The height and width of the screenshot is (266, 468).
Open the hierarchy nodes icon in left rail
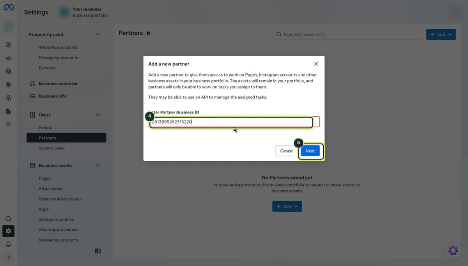9,98
